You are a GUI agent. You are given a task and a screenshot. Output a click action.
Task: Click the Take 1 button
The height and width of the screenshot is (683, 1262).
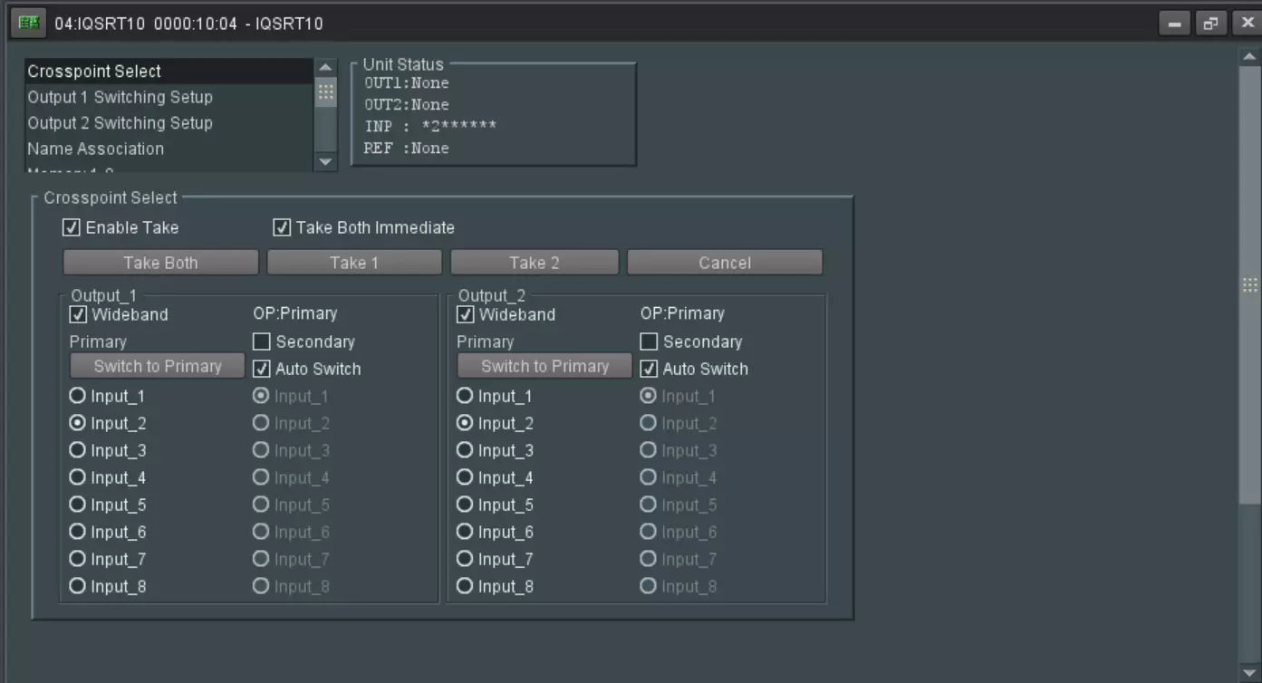(x=354, y=263)
